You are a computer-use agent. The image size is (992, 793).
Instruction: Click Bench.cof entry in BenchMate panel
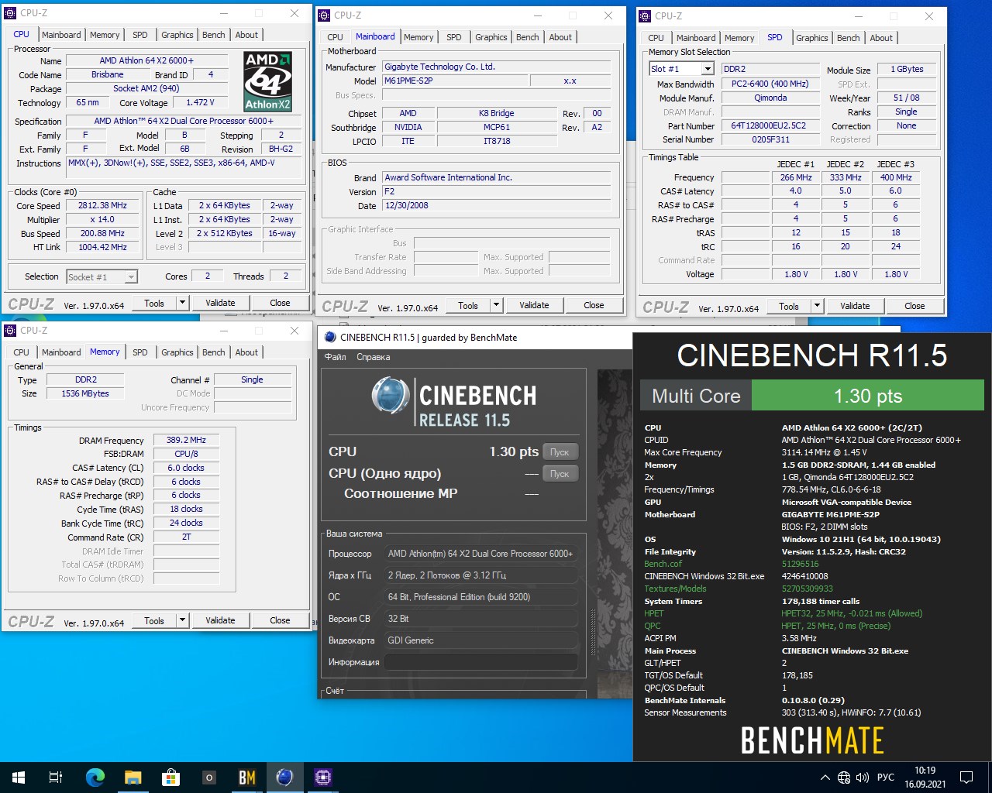pyautogui.click(x=663, y=564)
